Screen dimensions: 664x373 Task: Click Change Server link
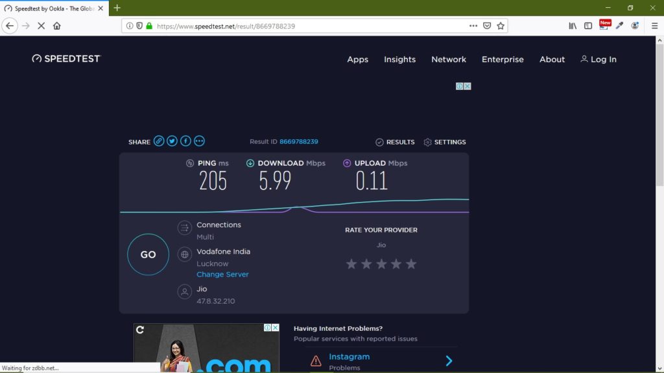tap(222, 275)
